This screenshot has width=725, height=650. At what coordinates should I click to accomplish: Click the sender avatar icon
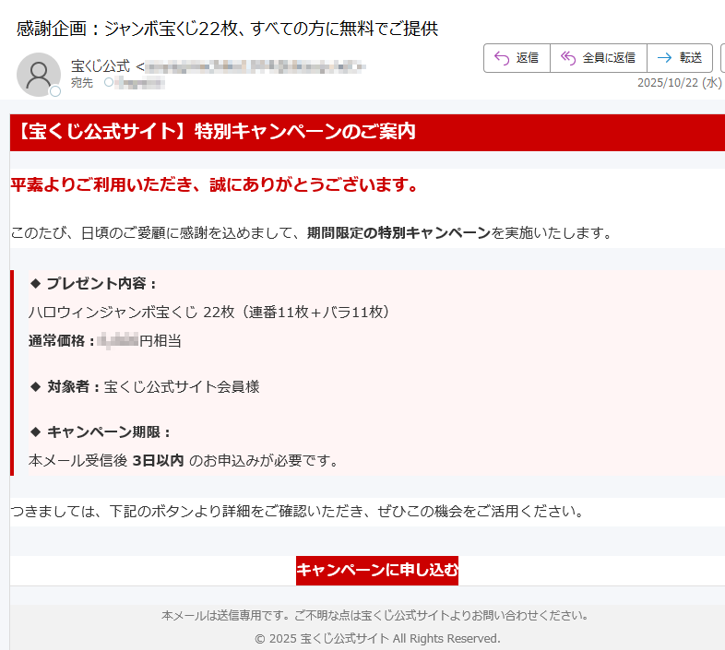point(39,75)
